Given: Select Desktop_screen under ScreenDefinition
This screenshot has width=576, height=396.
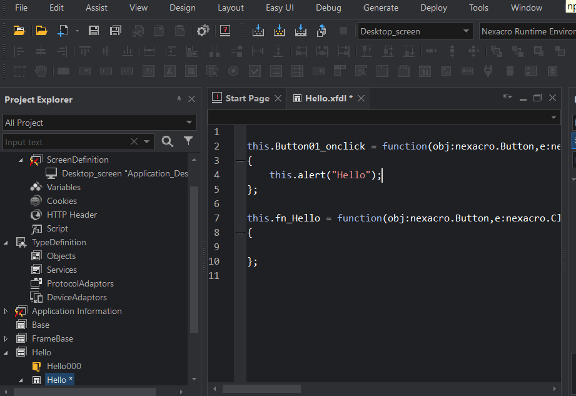Looking at the screenshot, I should point(125,173).
